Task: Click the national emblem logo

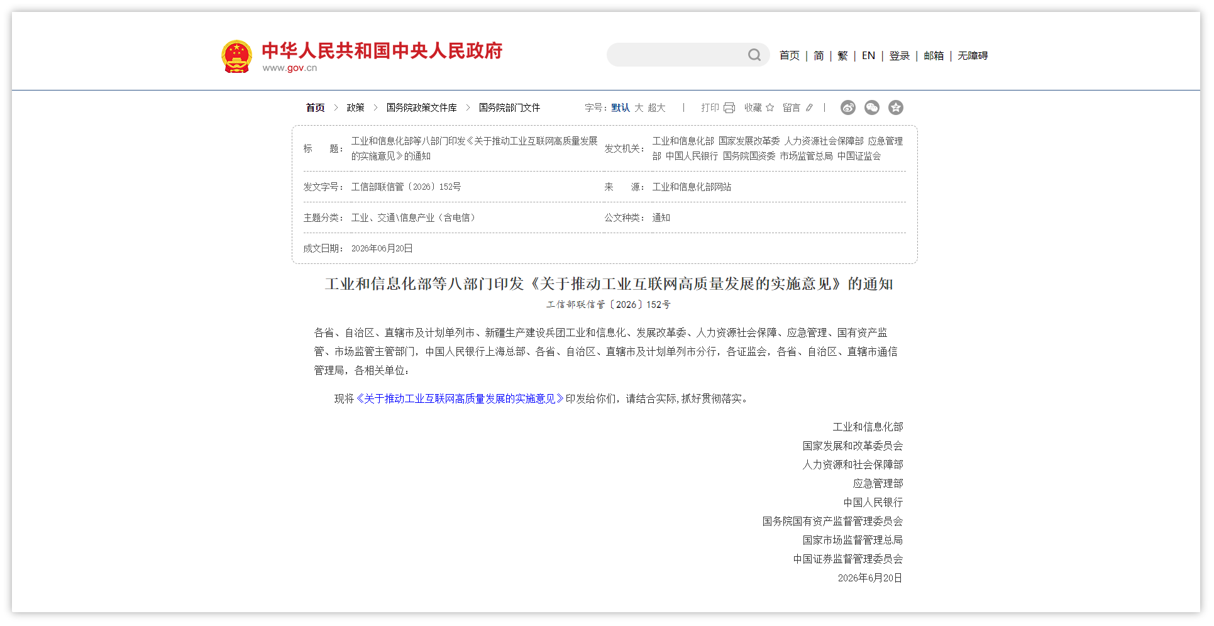Action: pos(237,56)
